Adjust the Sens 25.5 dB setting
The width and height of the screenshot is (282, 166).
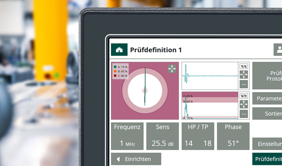163,136
